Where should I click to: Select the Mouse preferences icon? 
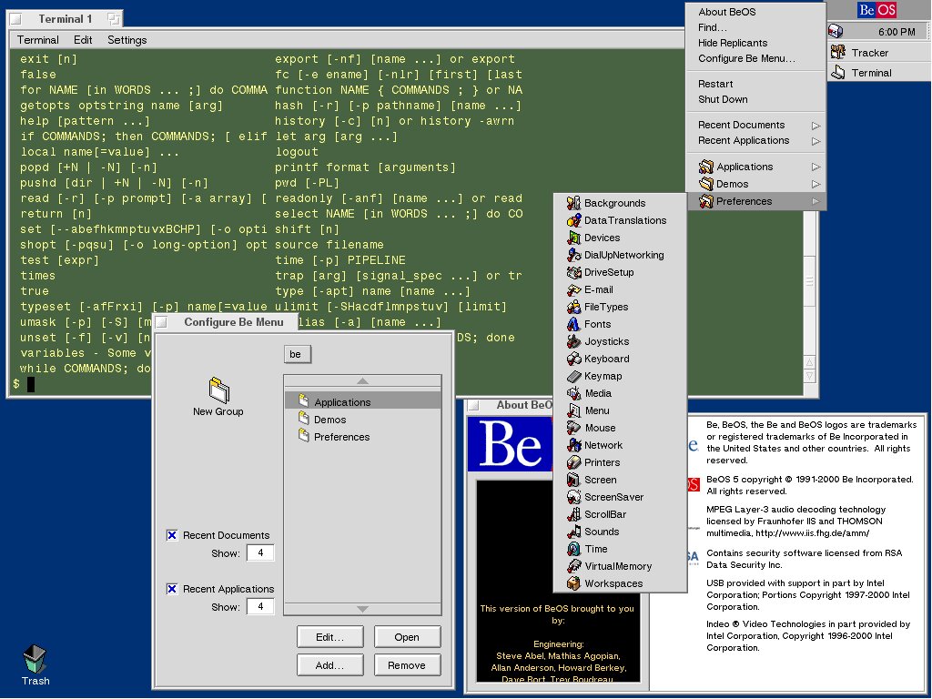573,428
